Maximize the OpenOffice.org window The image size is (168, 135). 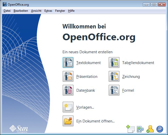[x=154, y=5]
